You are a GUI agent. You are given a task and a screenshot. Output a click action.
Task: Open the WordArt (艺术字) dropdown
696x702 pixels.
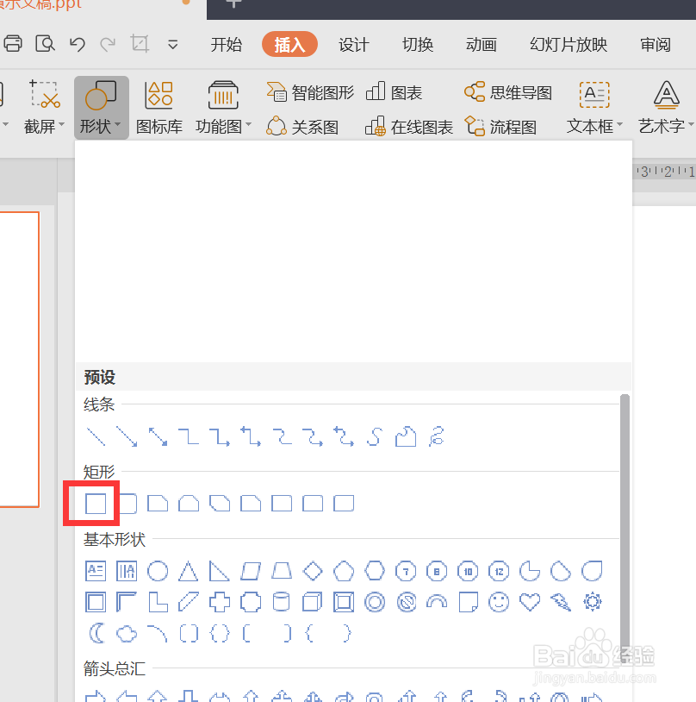point(666,108)
